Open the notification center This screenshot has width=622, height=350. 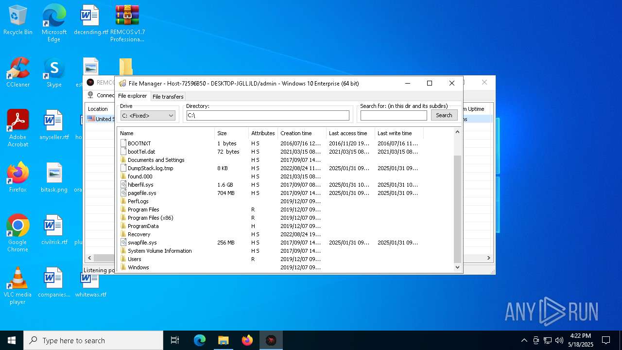tap(606, 340)
